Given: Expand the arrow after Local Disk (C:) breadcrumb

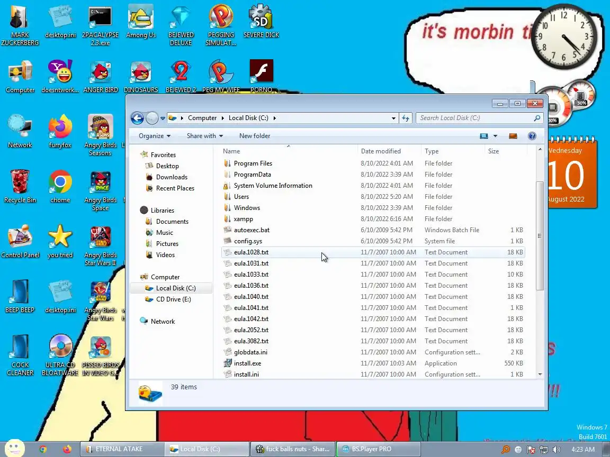Looking at the screenshot, I should point(275,118).
